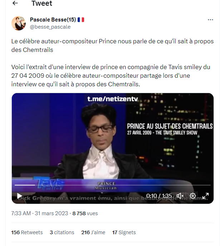The height and width of the screenshot is (246, 220).
Task: Play the Prince interview video
Action: point(19,196)
